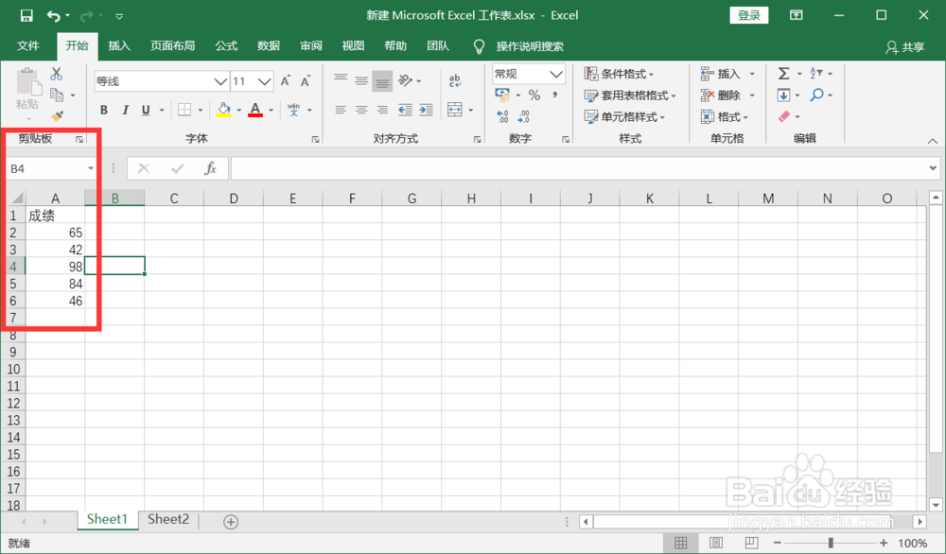Image resolution: width=946 pixels, height=554 pixels.
Task: Increase font size with larger A icon
Action: pos(286,80)
